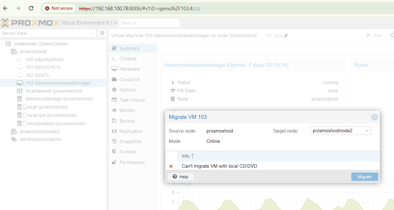The image size is (394, 210).
Task: Select the proxmoxhostnode2 node
Action: pyautogui.click(x=40, y=131)
